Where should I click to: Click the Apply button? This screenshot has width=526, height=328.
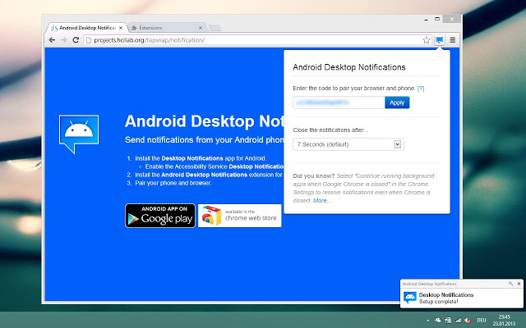click(397, 102)
